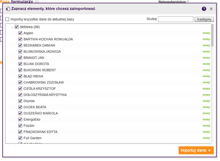
Task: Select the DUSZEŃKO MARIOLA entry
Action: (41, 113)
